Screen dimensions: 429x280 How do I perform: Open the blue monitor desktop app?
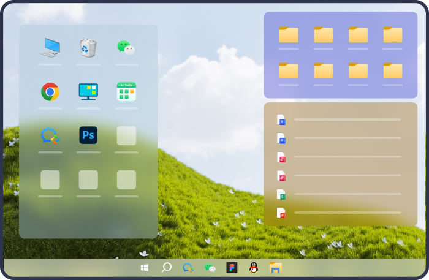click(x=88, y=92)
